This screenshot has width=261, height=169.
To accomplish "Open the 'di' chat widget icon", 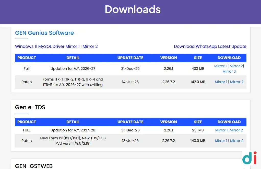I will click(x=249, y=158).
